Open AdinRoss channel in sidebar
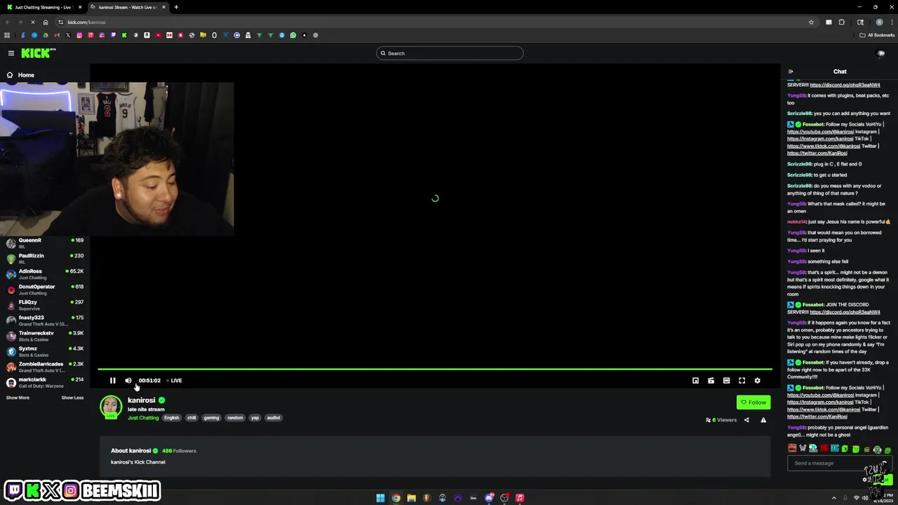Image resolution: width=898 pixels, height=505 pixels. [x=45, y=274]
